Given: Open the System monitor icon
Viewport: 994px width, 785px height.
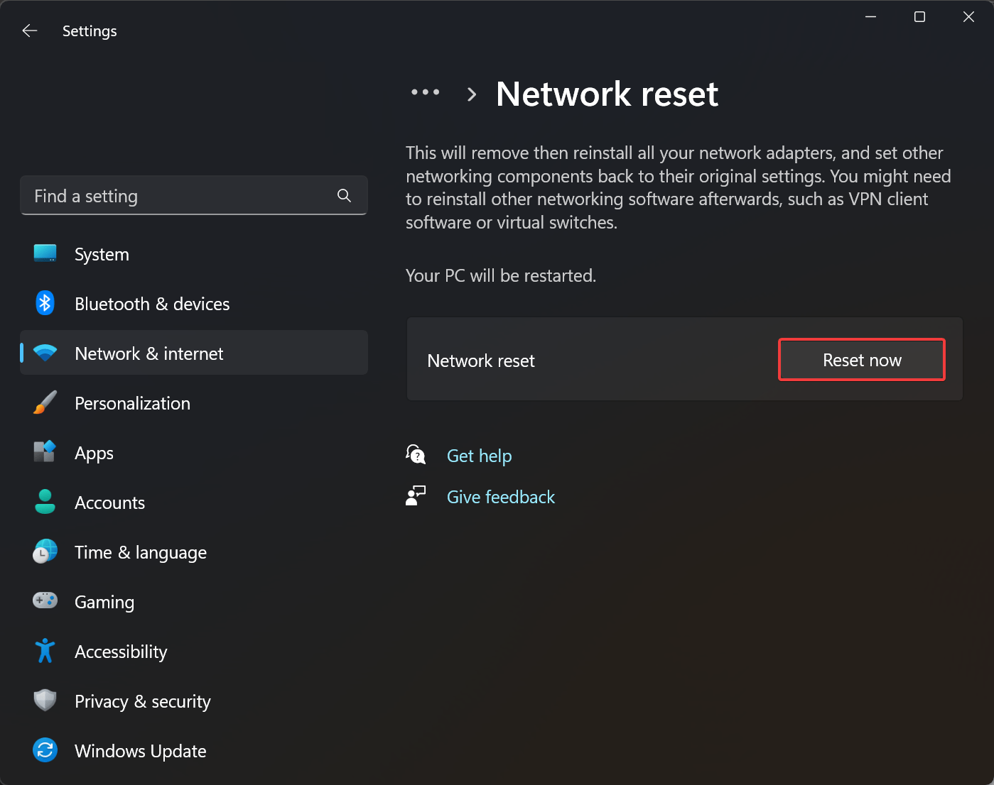Looking at the screenshot, I should click(45, 253).
